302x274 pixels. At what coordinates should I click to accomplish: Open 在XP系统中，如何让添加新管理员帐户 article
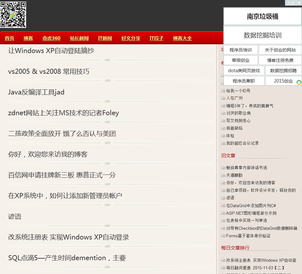pyautogui.click(x=65, y=196)
